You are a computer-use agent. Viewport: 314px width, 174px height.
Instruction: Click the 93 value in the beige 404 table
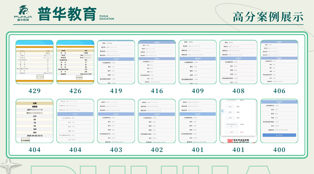[35, 126]
